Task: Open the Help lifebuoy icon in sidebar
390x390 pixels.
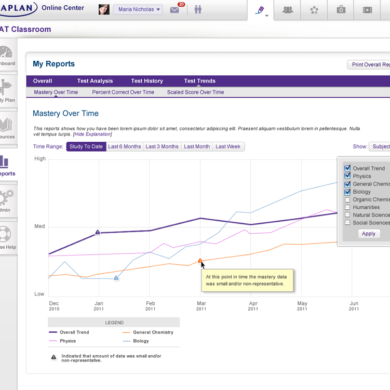Action: (x=6, y=238)
